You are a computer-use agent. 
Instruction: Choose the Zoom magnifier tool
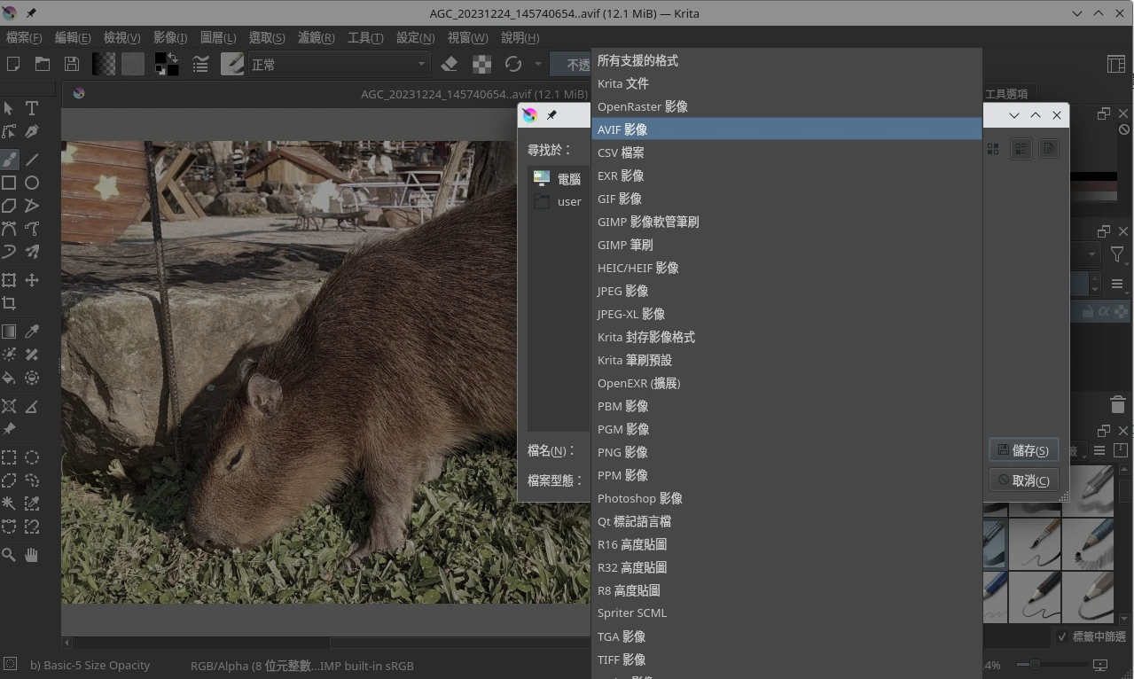pyautogui.click(x=9, y=555)
